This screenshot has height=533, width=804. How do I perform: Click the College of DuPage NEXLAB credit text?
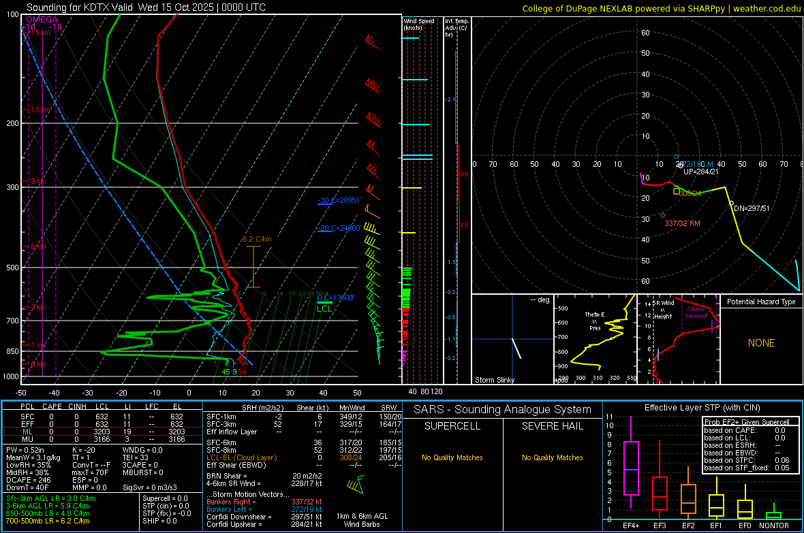click(x=661, y=8)
